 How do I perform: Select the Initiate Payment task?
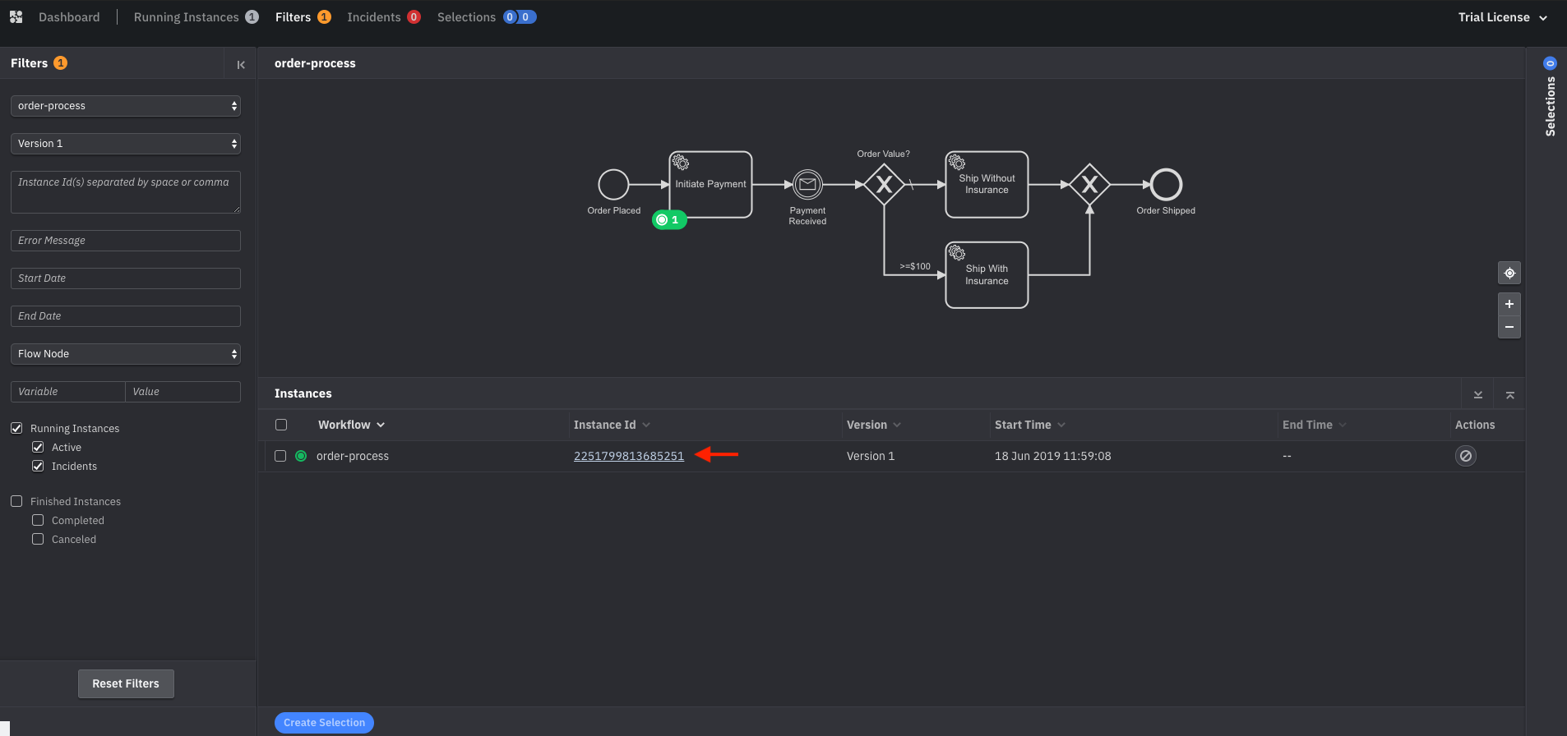pyautogui.click(x=710, y=184)
